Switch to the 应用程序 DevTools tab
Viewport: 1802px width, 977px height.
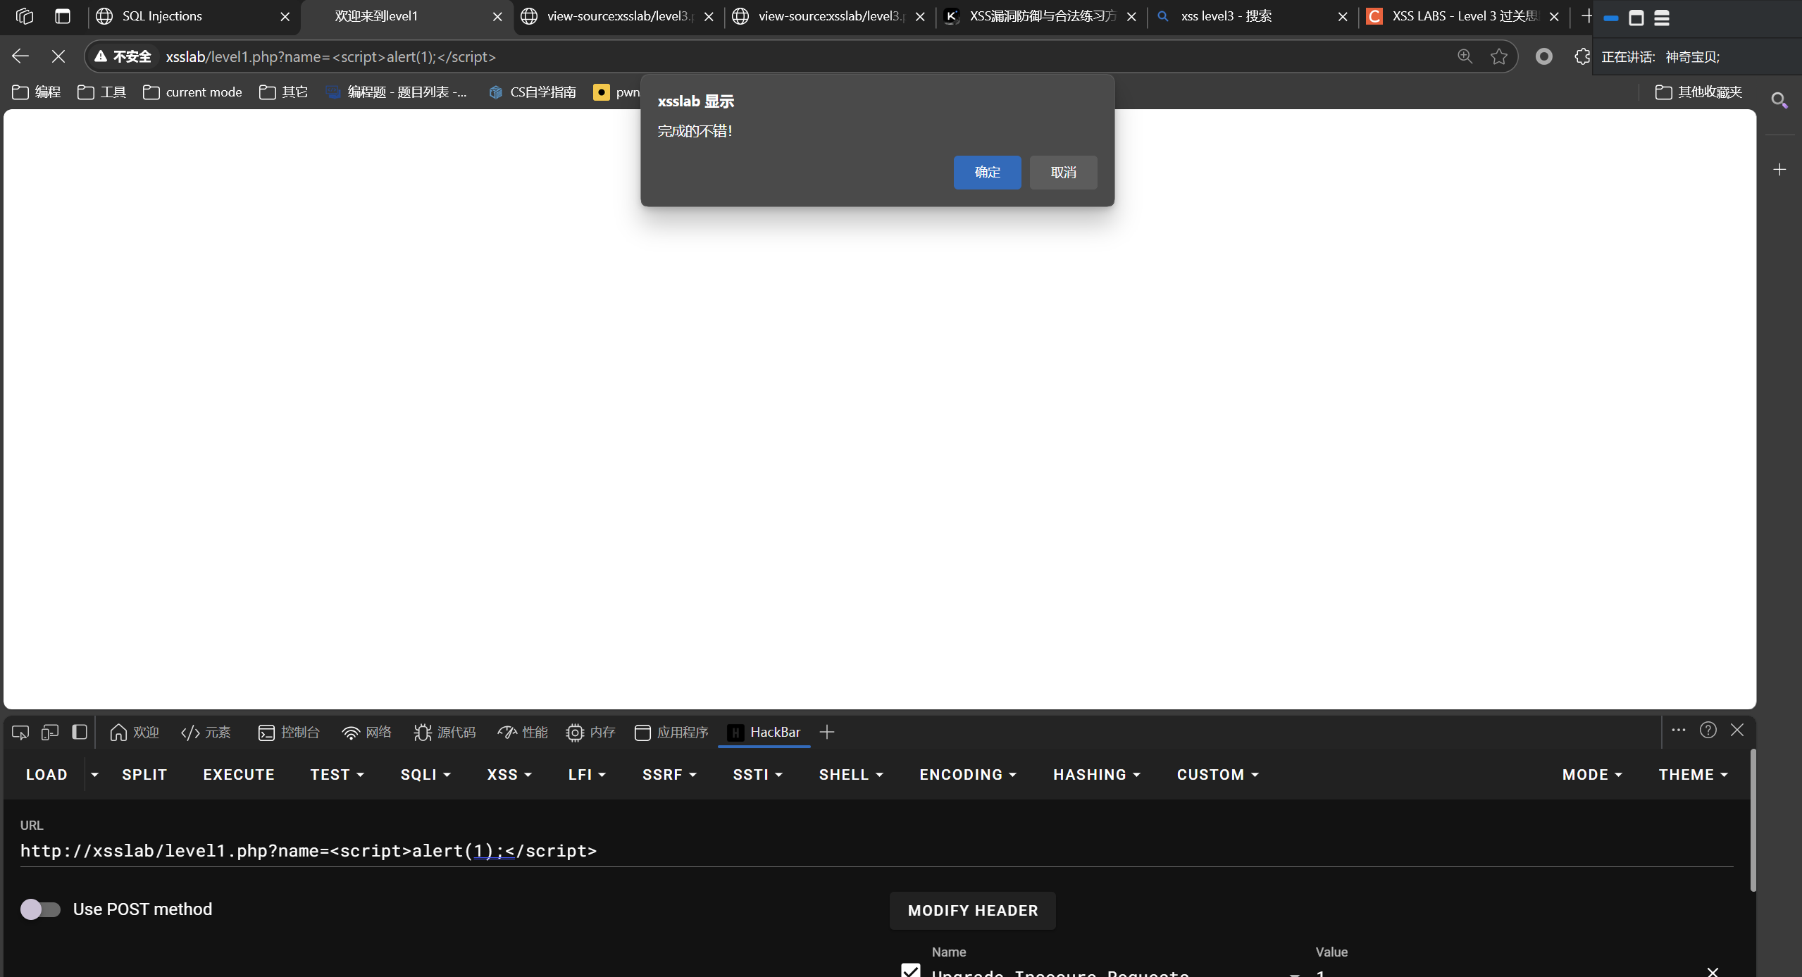pyautogui.click(x=671, y=733)
